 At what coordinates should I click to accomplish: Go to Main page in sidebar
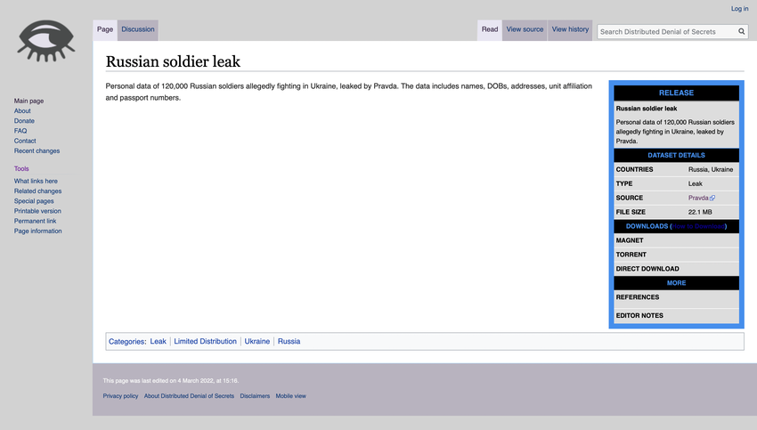[x=28, y=101]
